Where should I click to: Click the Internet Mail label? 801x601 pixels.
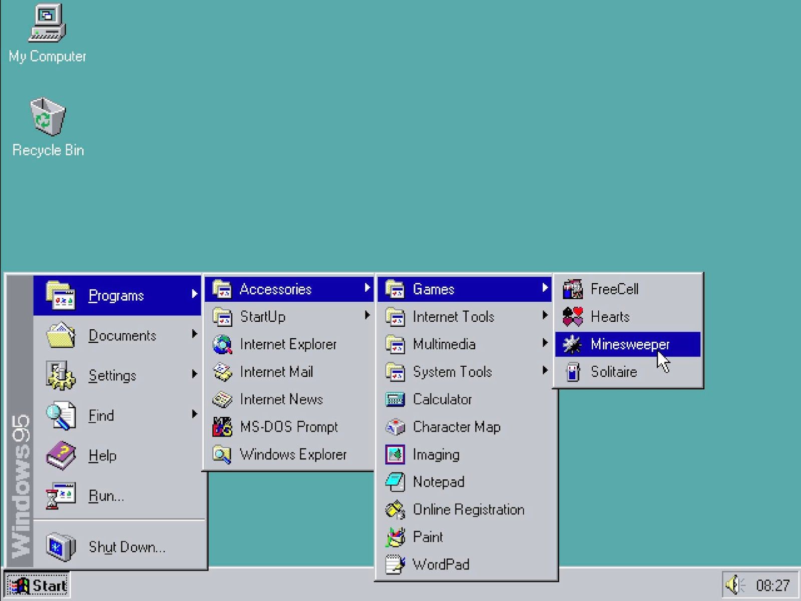point(276,372)
